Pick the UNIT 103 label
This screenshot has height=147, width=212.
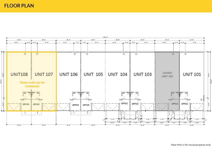point(142,74)
